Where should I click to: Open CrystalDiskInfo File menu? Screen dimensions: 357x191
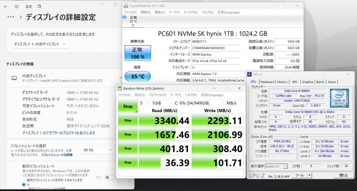(130, 12)
